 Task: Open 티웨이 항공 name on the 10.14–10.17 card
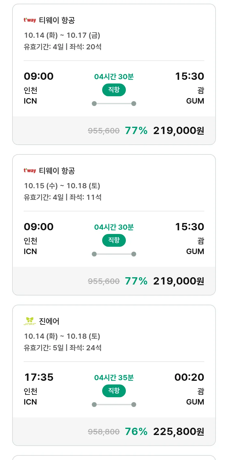(x=57, y=20)
